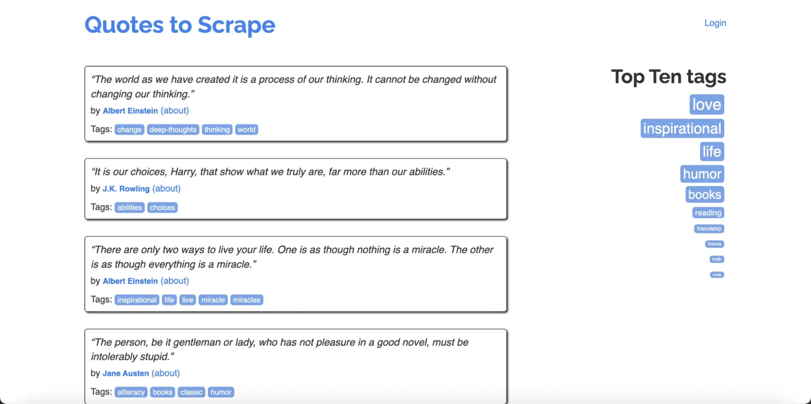View '(about)' page for J.K. Rowling
This screenshot has width=811, height=404.
click(x=166, y=189)
